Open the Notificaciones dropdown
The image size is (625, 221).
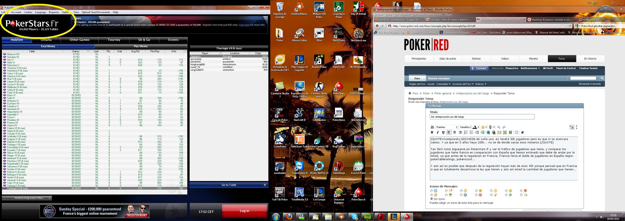click(x=530, y=68)
